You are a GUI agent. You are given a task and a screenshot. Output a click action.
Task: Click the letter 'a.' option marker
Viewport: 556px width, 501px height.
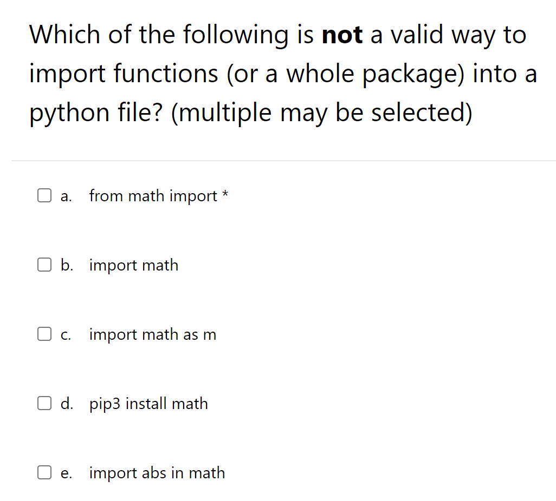click(x=66, y=196)
